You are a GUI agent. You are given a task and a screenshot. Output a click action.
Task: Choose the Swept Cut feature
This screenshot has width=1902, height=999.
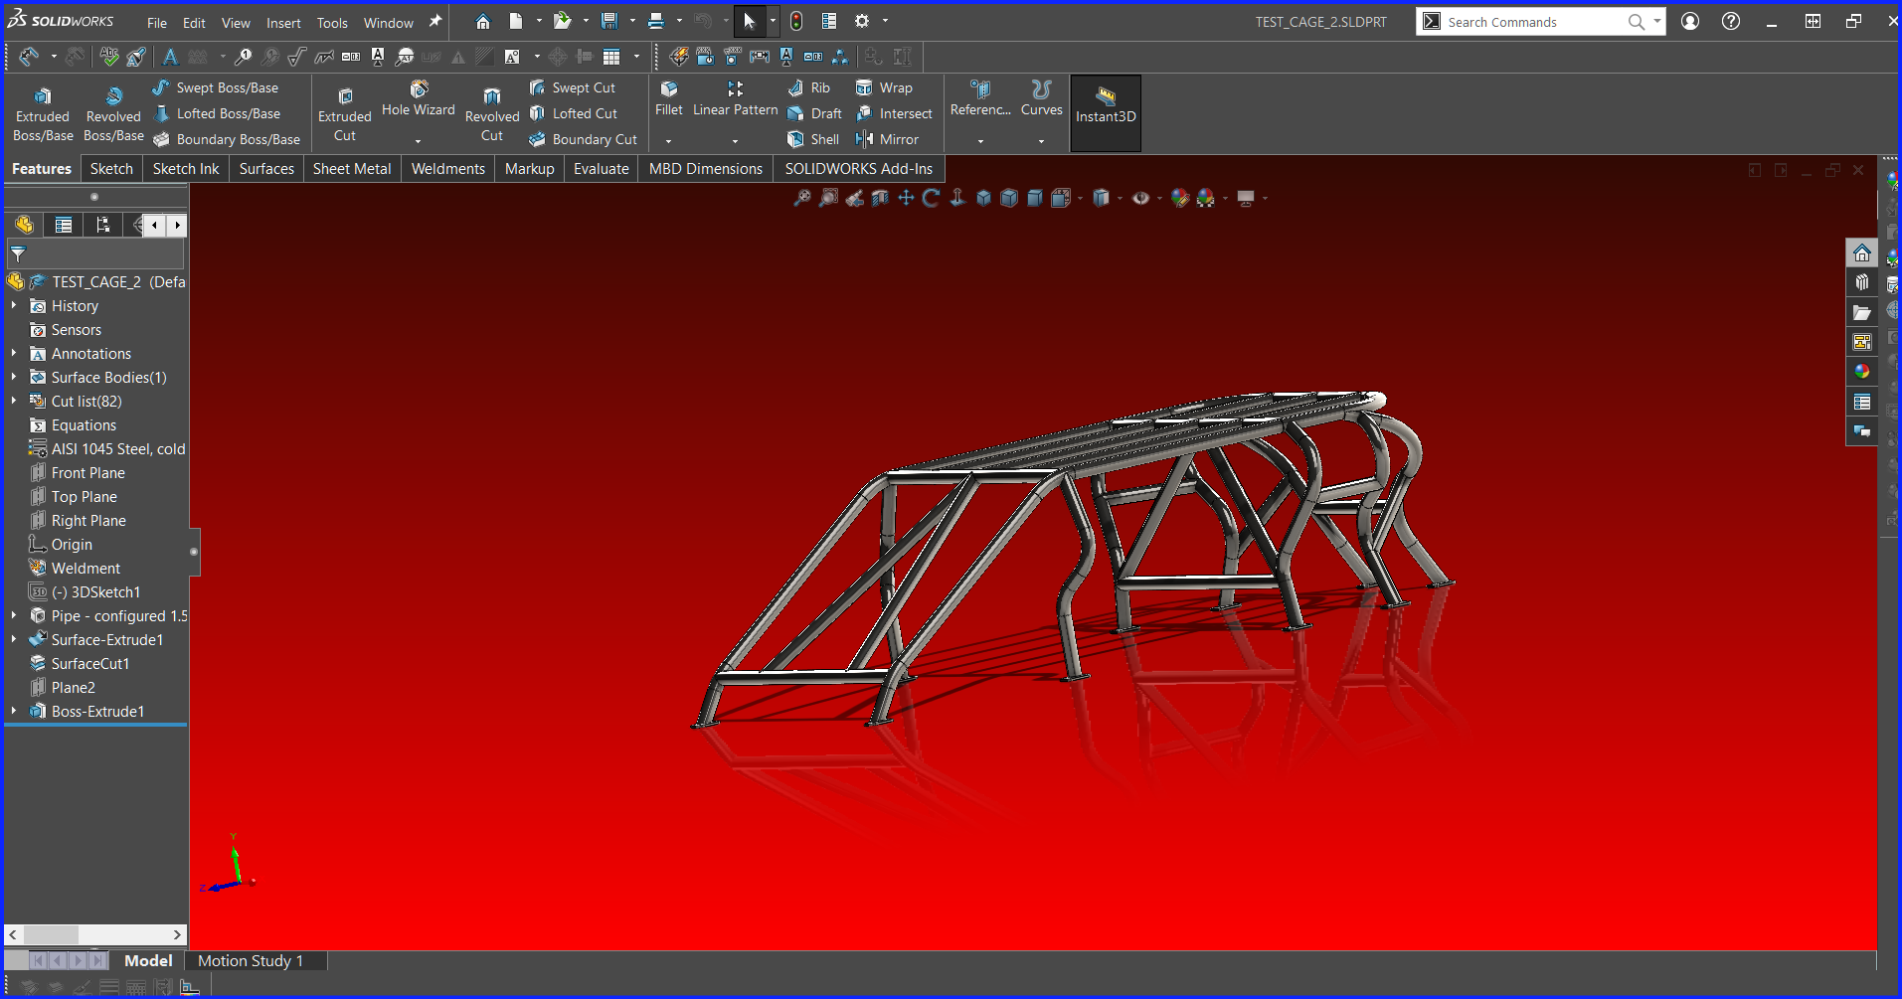(x=573, y=87)
